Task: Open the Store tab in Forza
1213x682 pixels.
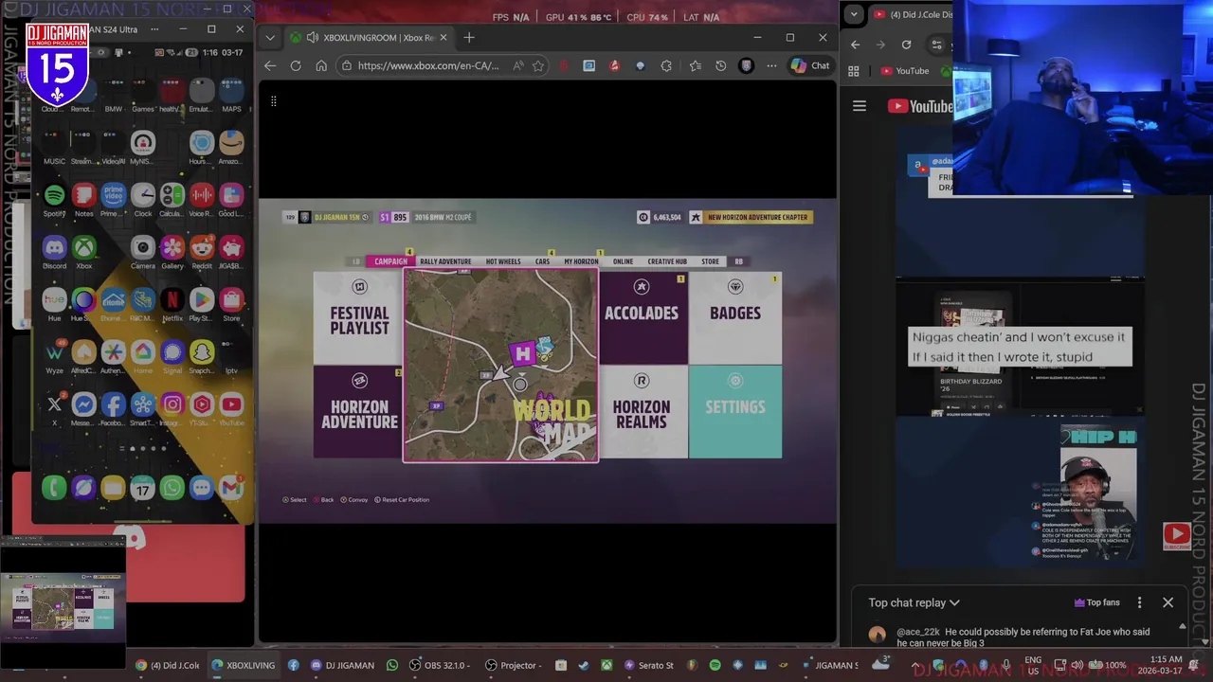Action: [710, 261]
